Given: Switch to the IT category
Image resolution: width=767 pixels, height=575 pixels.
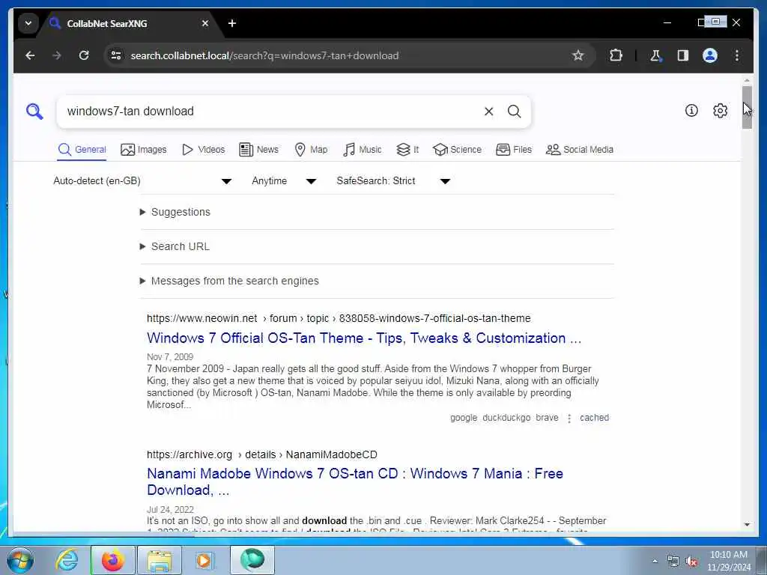Looking at the screenshot, I should click(407, 150).
